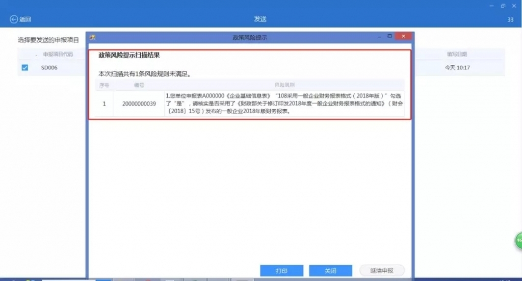
Task: Click the 返回 back arrow icon
Action: click(x=14, y=19)
